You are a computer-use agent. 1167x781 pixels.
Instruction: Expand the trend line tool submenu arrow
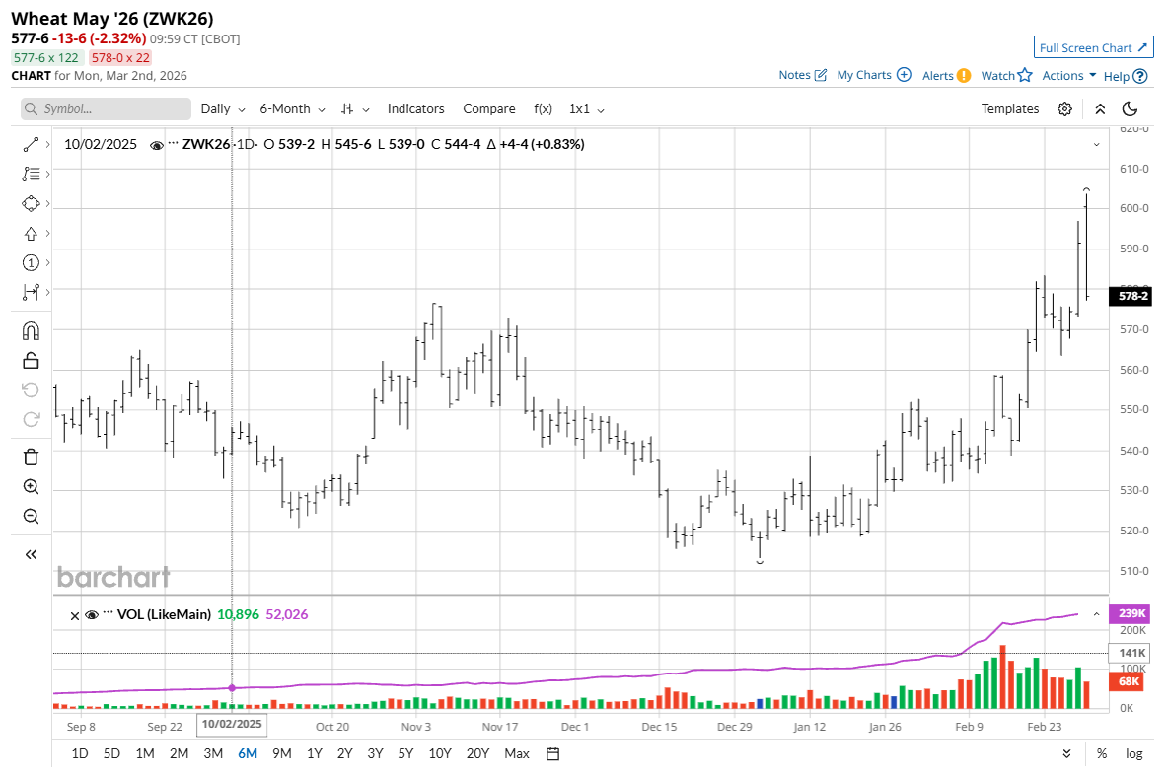pyautogui.click(x=47, y=144)
